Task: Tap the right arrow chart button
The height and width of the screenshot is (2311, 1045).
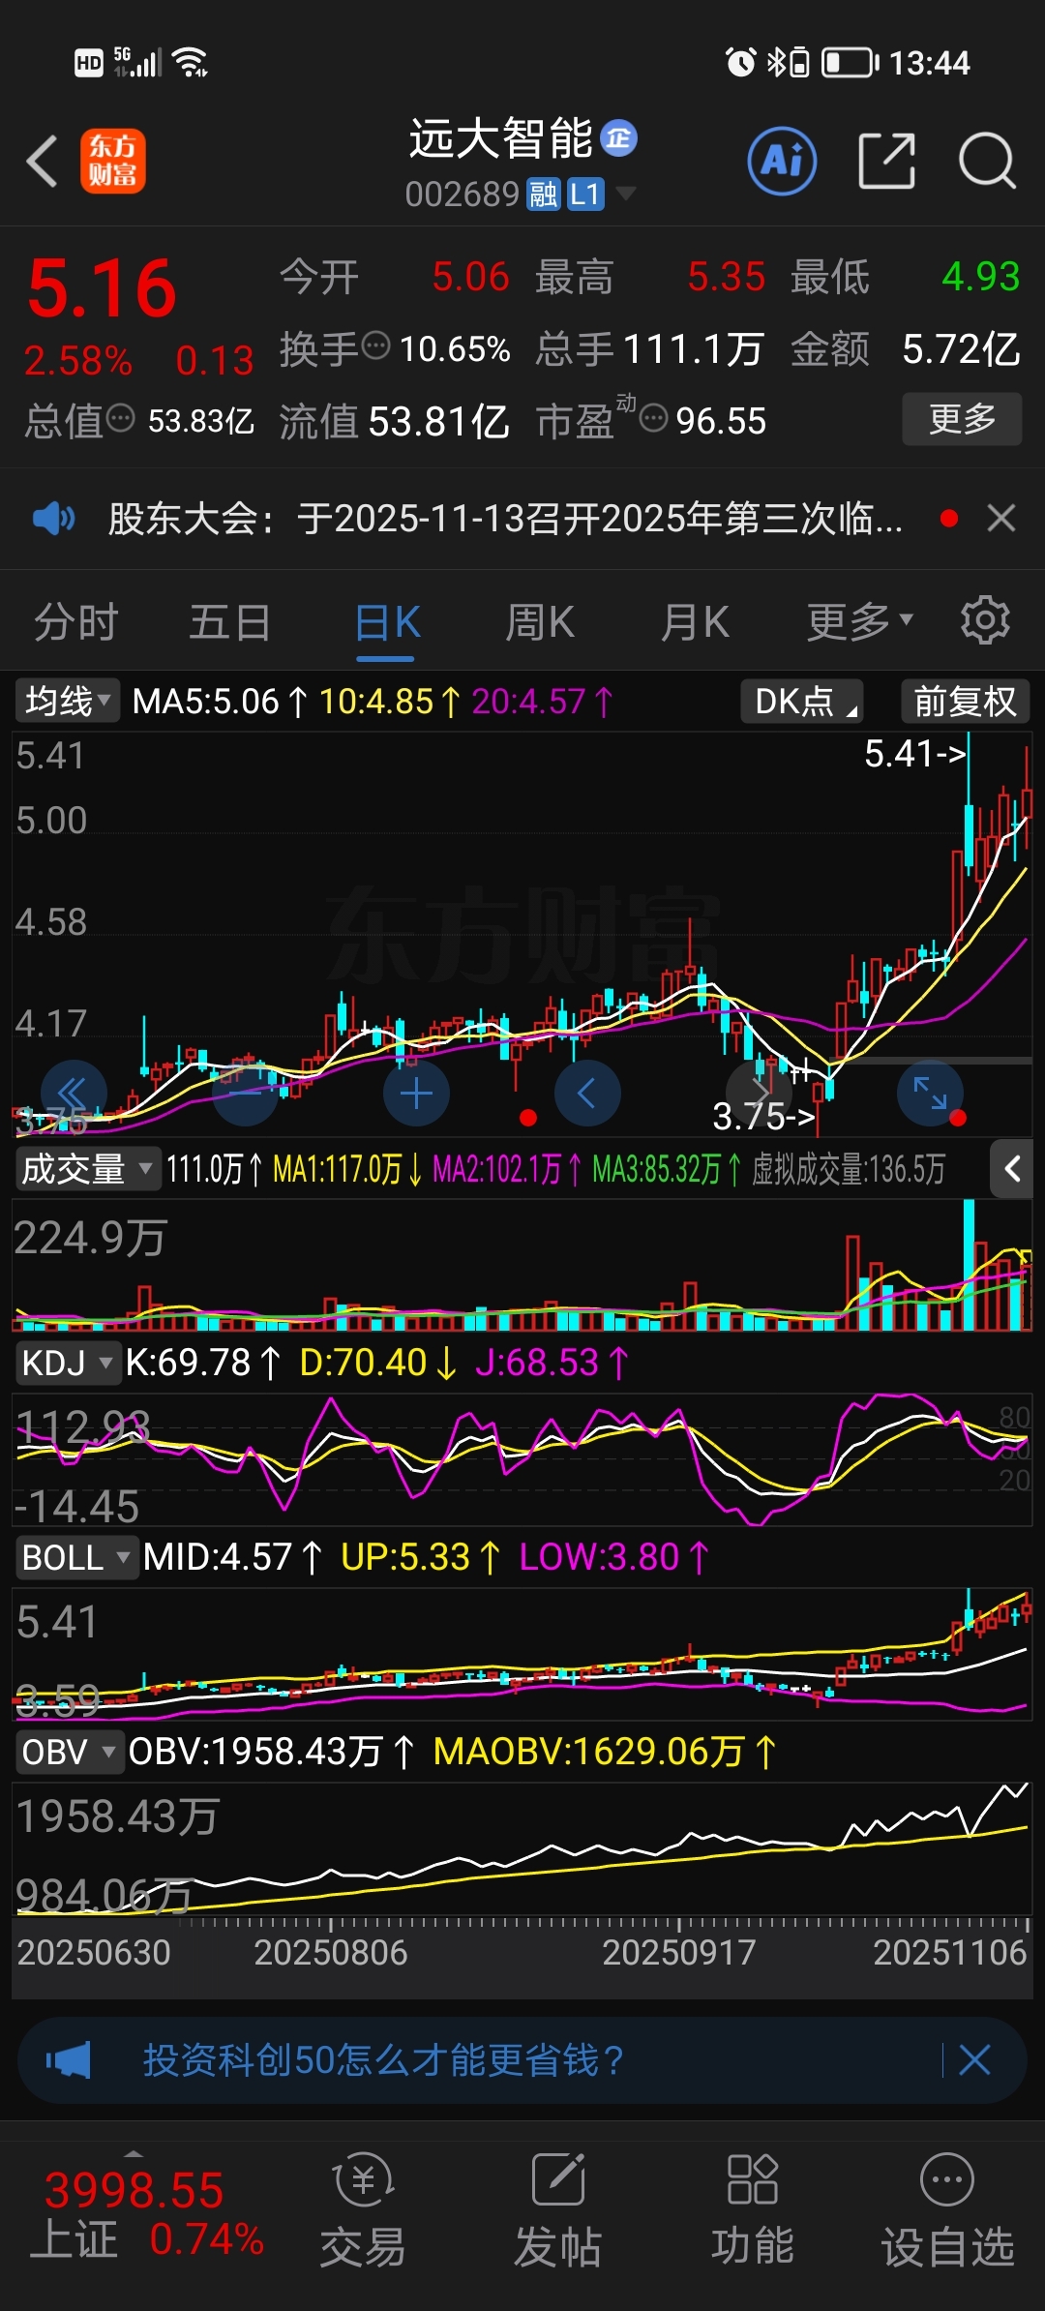Action: pyautogui.click(x=759, y=1094)
